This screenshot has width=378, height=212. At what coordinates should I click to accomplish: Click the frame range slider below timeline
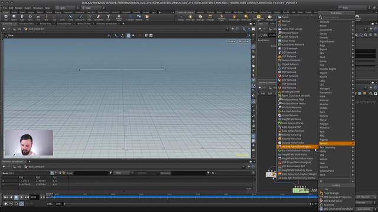click(x=187, y=204)
